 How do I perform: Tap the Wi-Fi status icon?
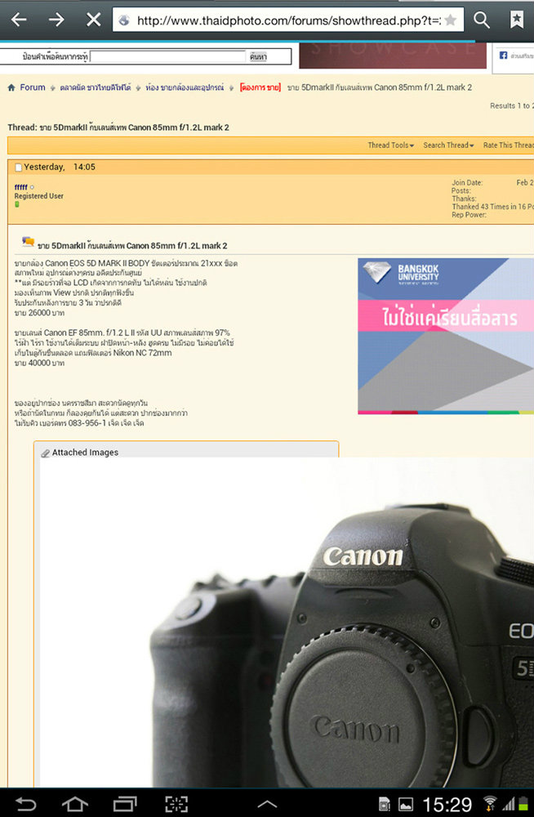(x=490, y=803)
